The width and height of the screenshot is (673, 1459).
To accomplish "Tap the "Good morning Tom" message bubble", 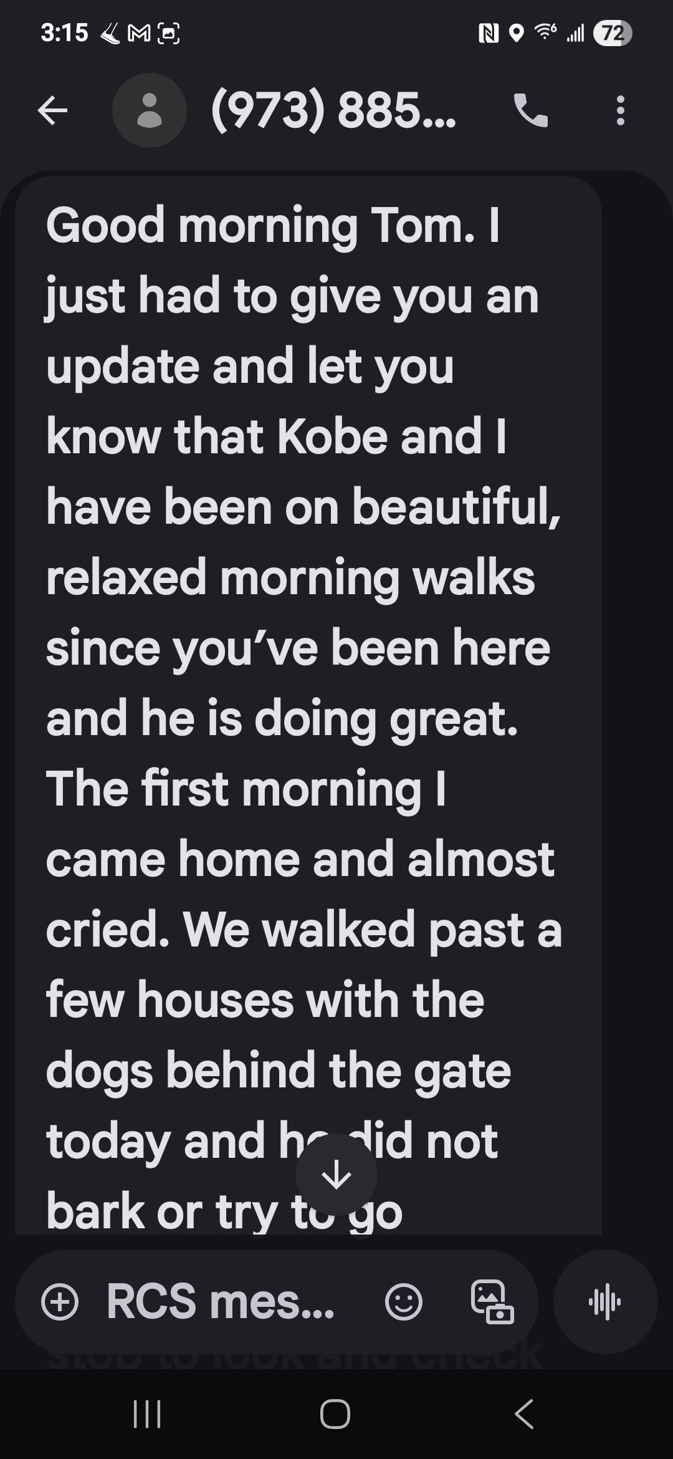I will pyautogui.click(x=308, y=686).
